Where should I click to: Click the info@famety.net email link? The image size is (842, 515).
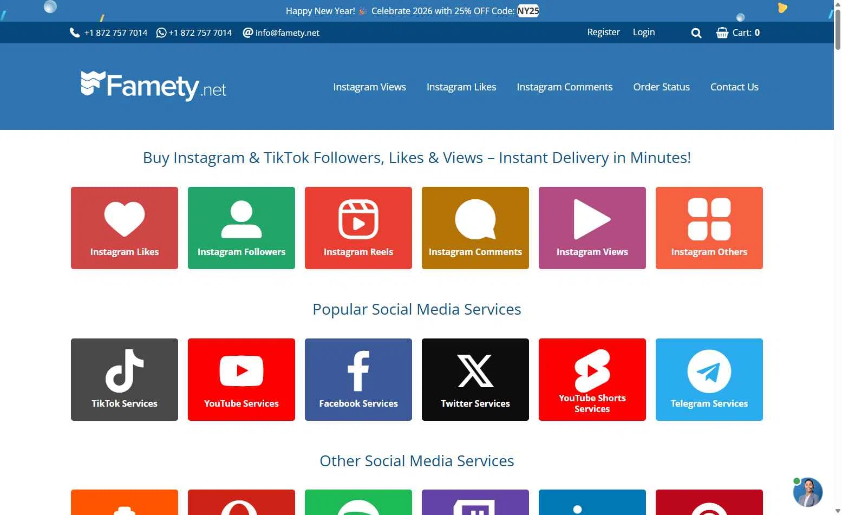coord(288,32)
